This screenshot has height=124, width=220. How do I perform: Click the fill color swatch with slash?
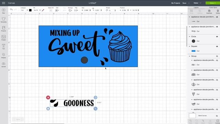click(x=43, y=10)
